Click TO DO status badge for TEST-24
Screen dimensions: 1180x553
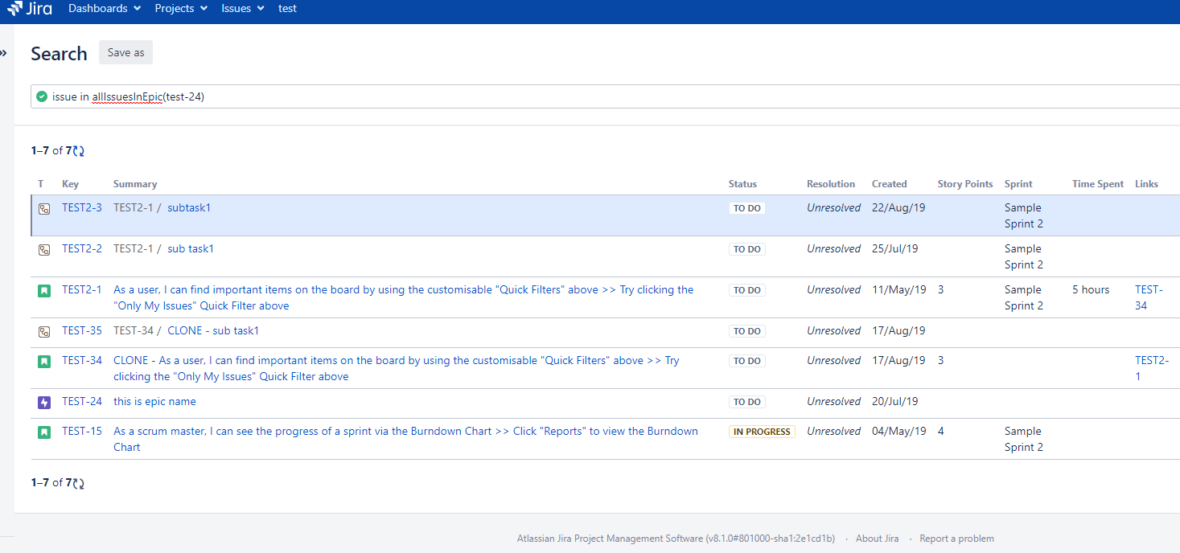pyautogui.click(x=747, y=402)
